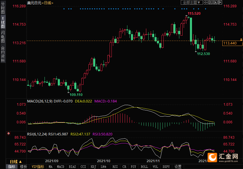Click the 汇金网 orange logo icon
Viewport: 243px width, 169px height.
212,158
